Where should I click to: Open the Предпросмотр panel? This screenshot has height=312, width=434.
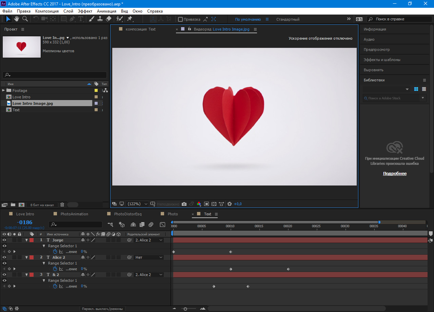click(377, 50)
